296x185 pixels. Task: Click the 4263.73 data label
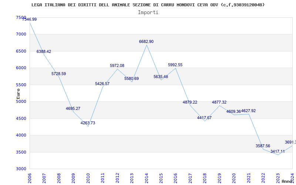click(x=88, y=123)
